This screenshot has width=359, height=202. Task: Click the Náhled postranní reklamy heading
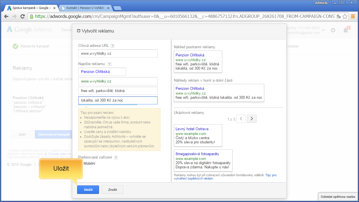coord(195,47)
